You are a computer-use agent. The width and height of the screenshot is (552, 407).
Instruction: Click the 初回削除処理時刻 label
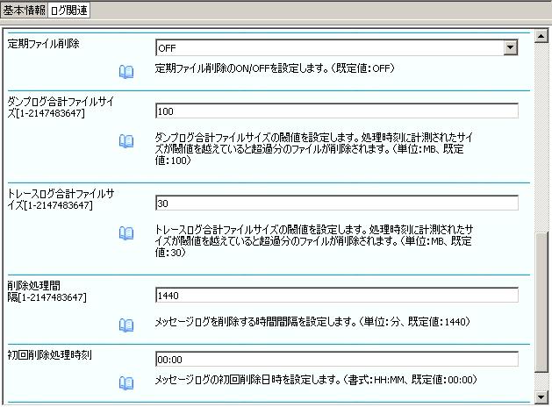pyautogui.click(x=50, y=354)
